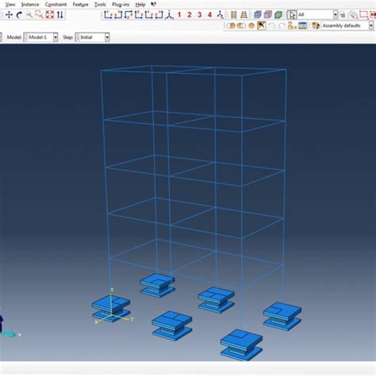The width and height of the screenshot is (376, 376).
Task: Open the Assembly defaults color dropdown
Action: [x=347, y=25]
